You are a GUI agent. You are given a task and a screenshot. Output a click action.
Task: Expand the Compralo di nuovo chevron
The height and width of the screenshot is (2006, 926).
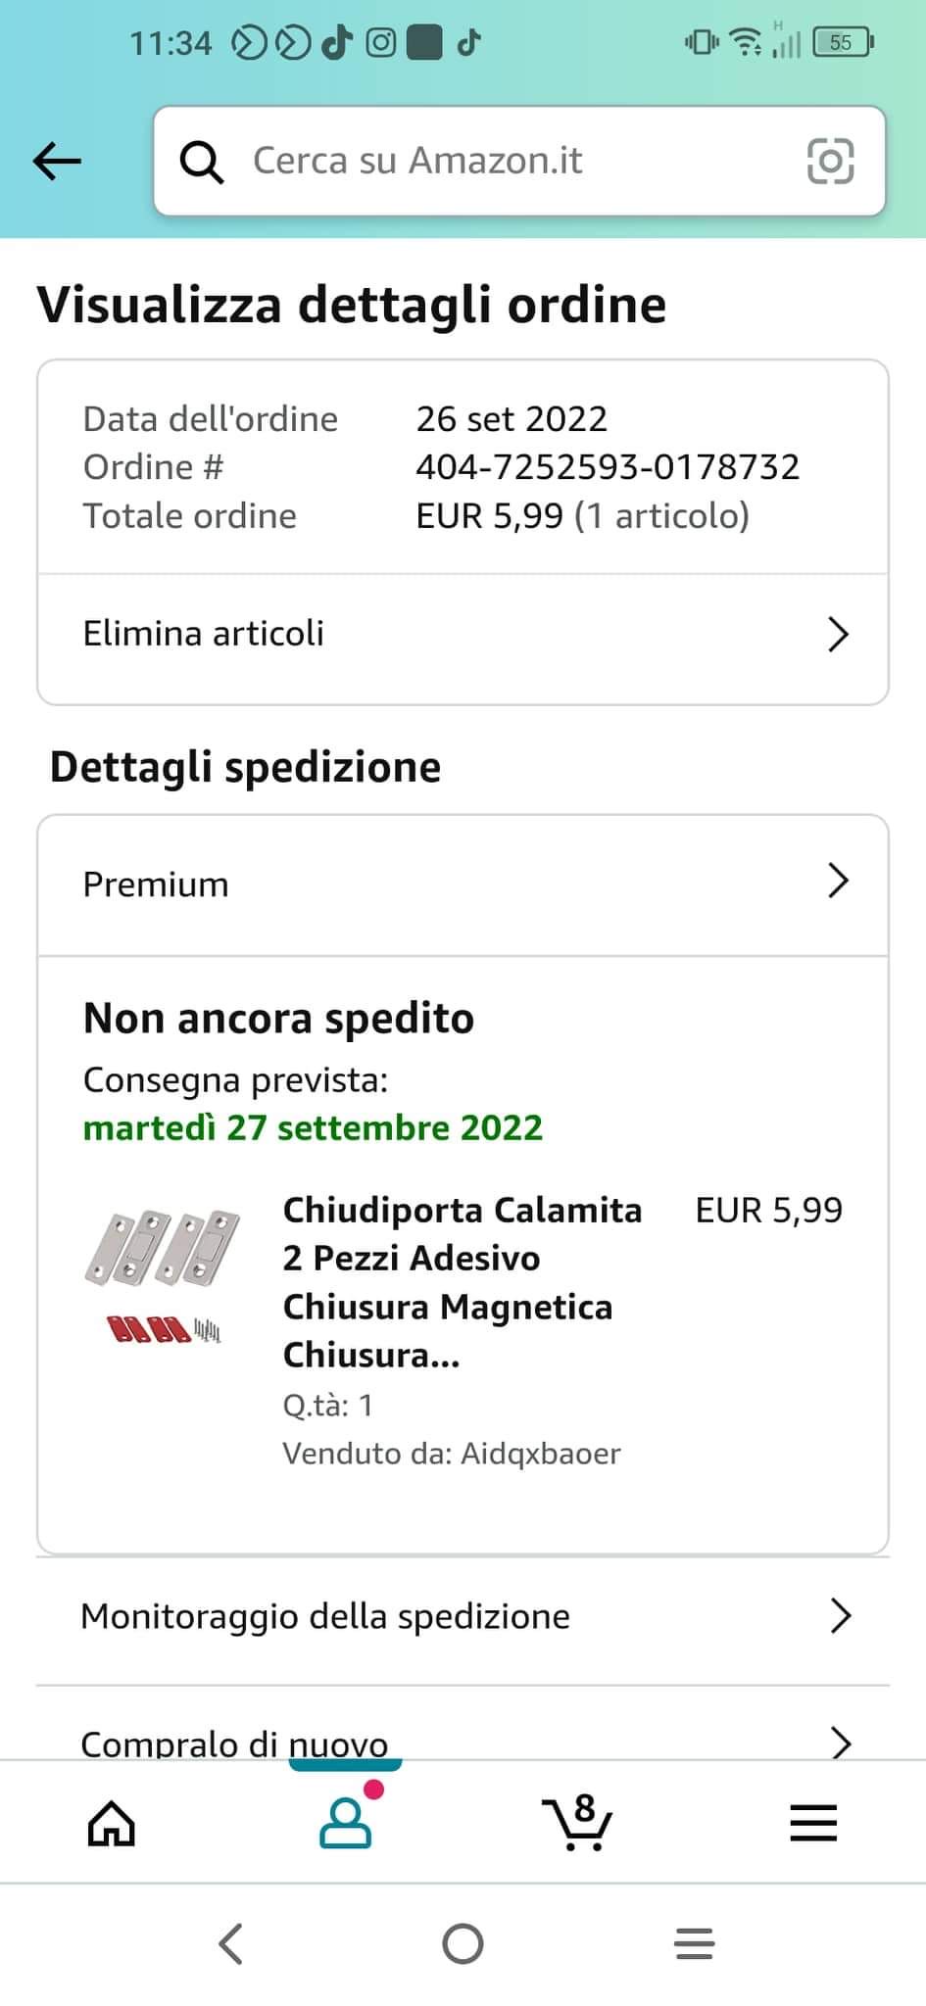[840, 1742]
